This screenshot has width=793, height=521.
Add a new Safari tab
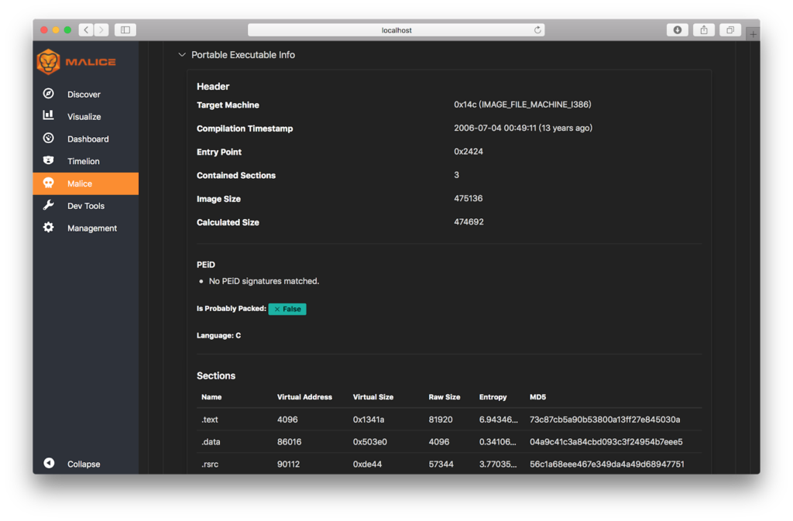pos(753,34)
